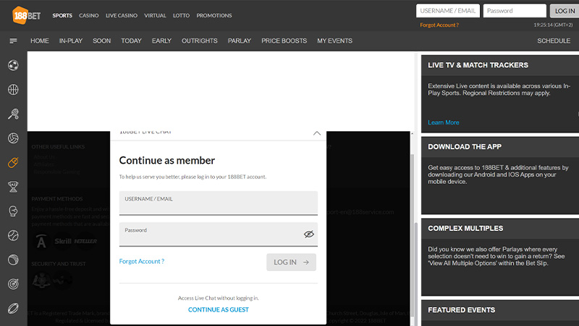Select the rugby ball sport icon
Viewport: 579px width, 326px height.
pyautogui.click(x=13, y=308)
